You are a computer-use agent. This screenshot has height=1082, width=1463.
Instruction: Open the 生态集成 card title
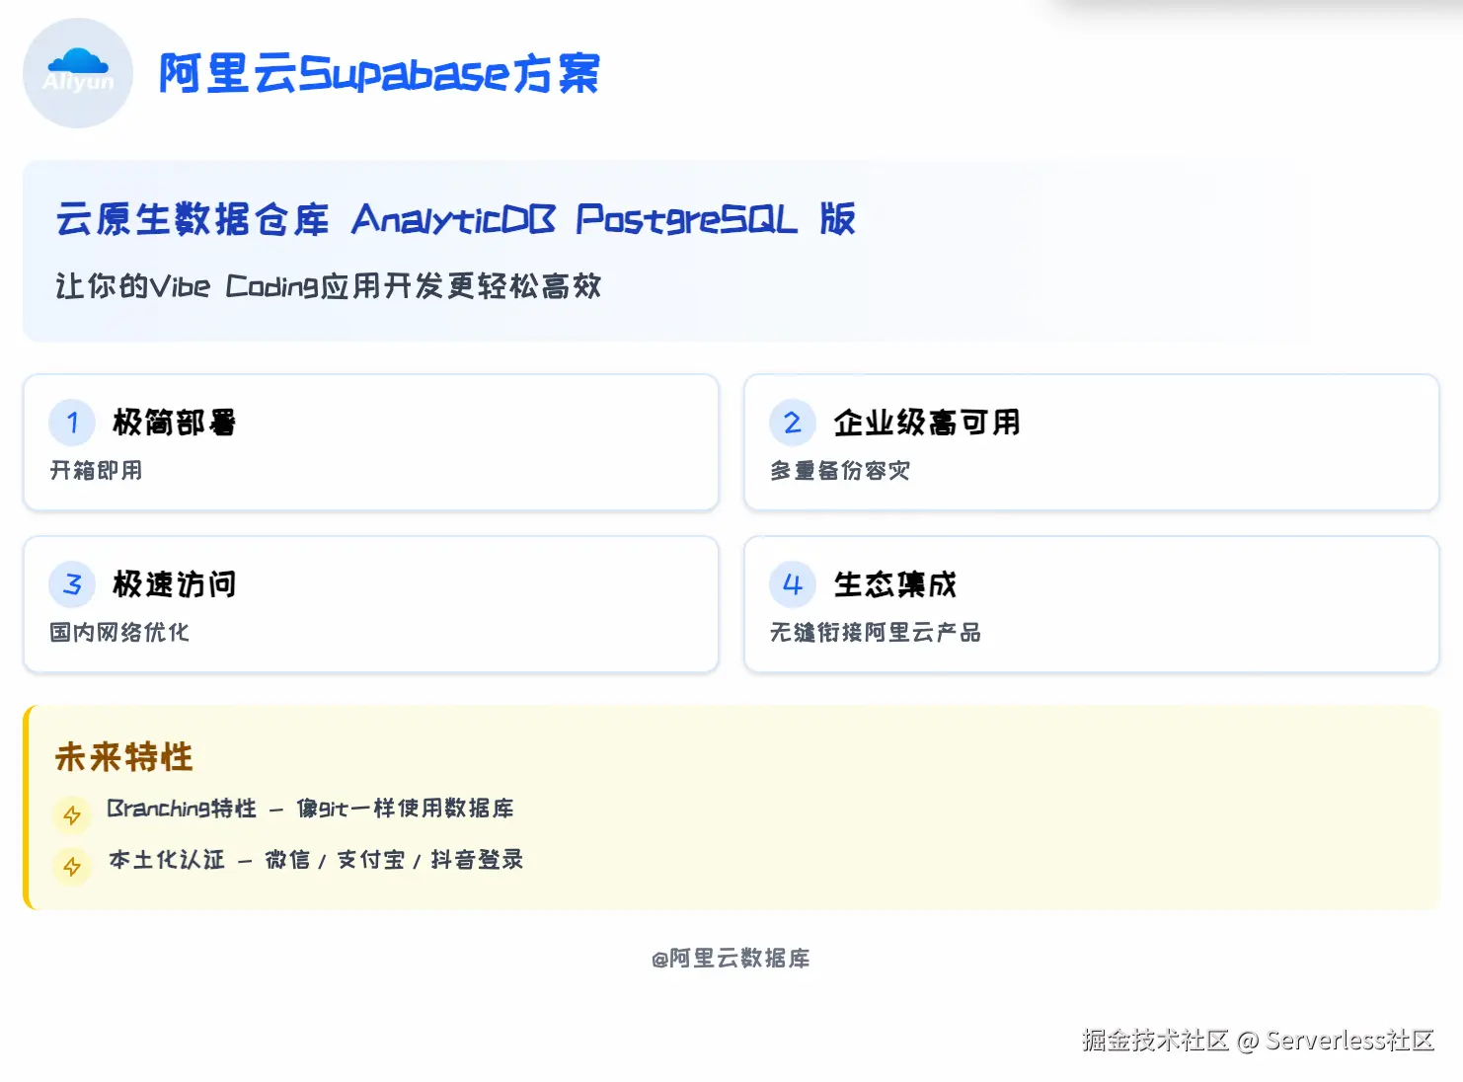click(895, 584)
